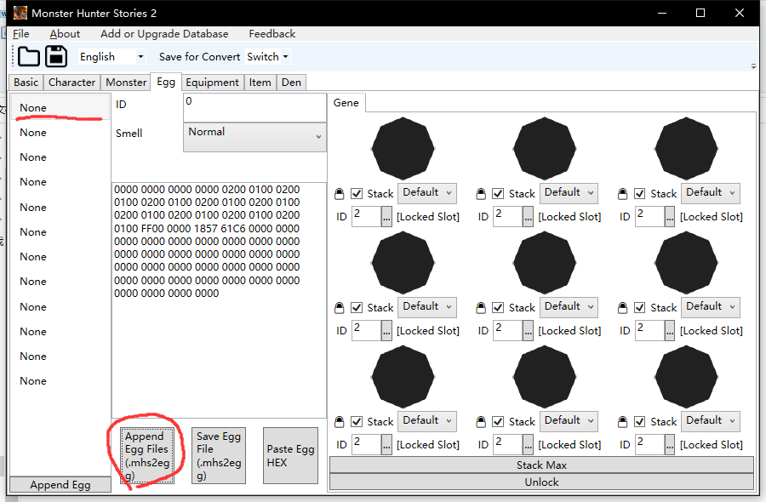Click the middle-right gene octagon image
The height and width of the screenshot is (502, 766).
(686, 263)
